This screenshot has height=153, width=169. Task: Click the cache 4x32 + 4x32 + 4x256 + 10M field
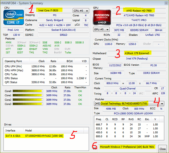coord(55,25)
